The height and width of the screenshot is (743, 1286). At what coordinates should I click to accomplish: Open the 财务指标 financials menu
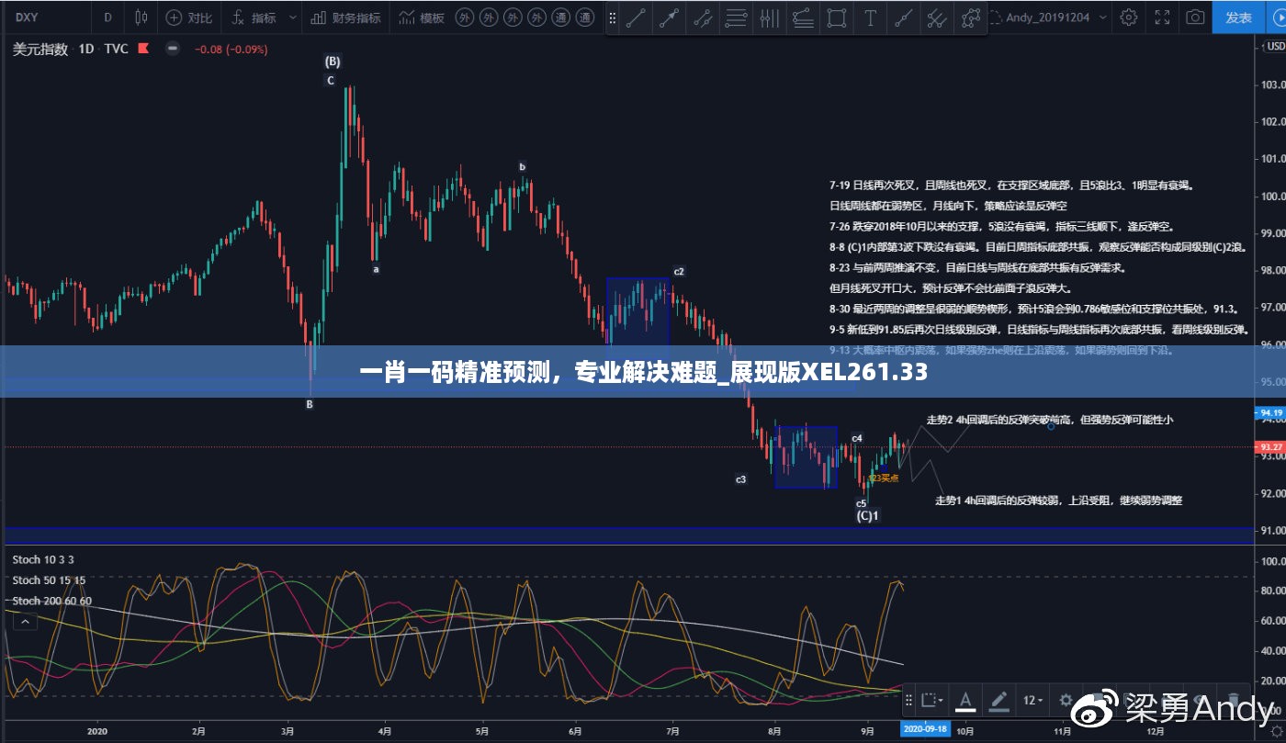(346, 17)
